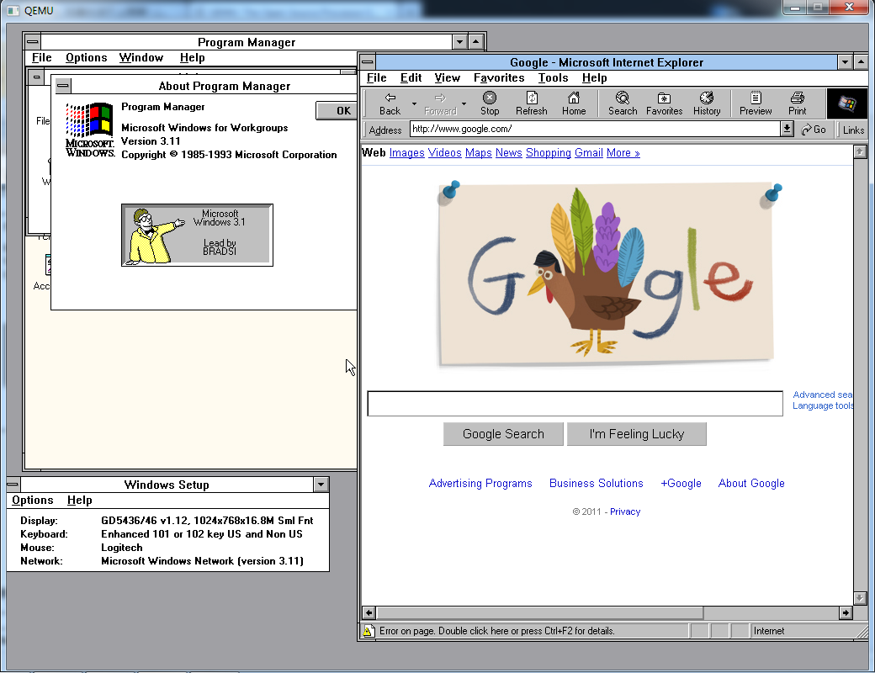Expand the Back button history dropdown arrow
This screenshot has width=875, height=673.
click(414, 103)
